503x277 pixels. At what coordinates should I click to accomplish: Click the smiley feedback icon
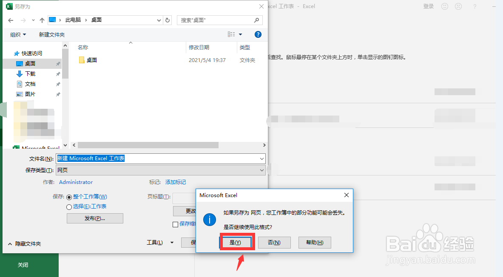pos(445,6)
